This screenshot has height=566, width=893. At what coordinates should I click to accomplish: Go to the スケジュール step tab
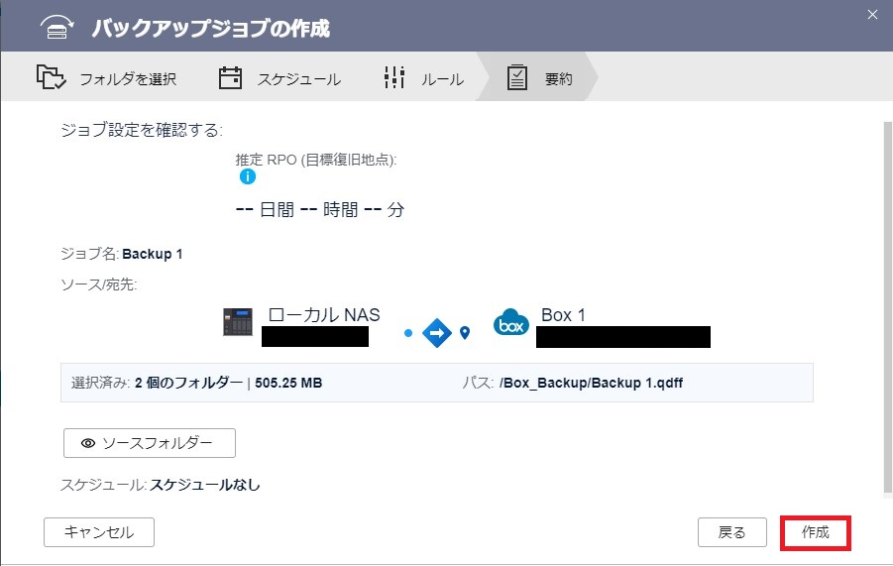pos(280,78)
